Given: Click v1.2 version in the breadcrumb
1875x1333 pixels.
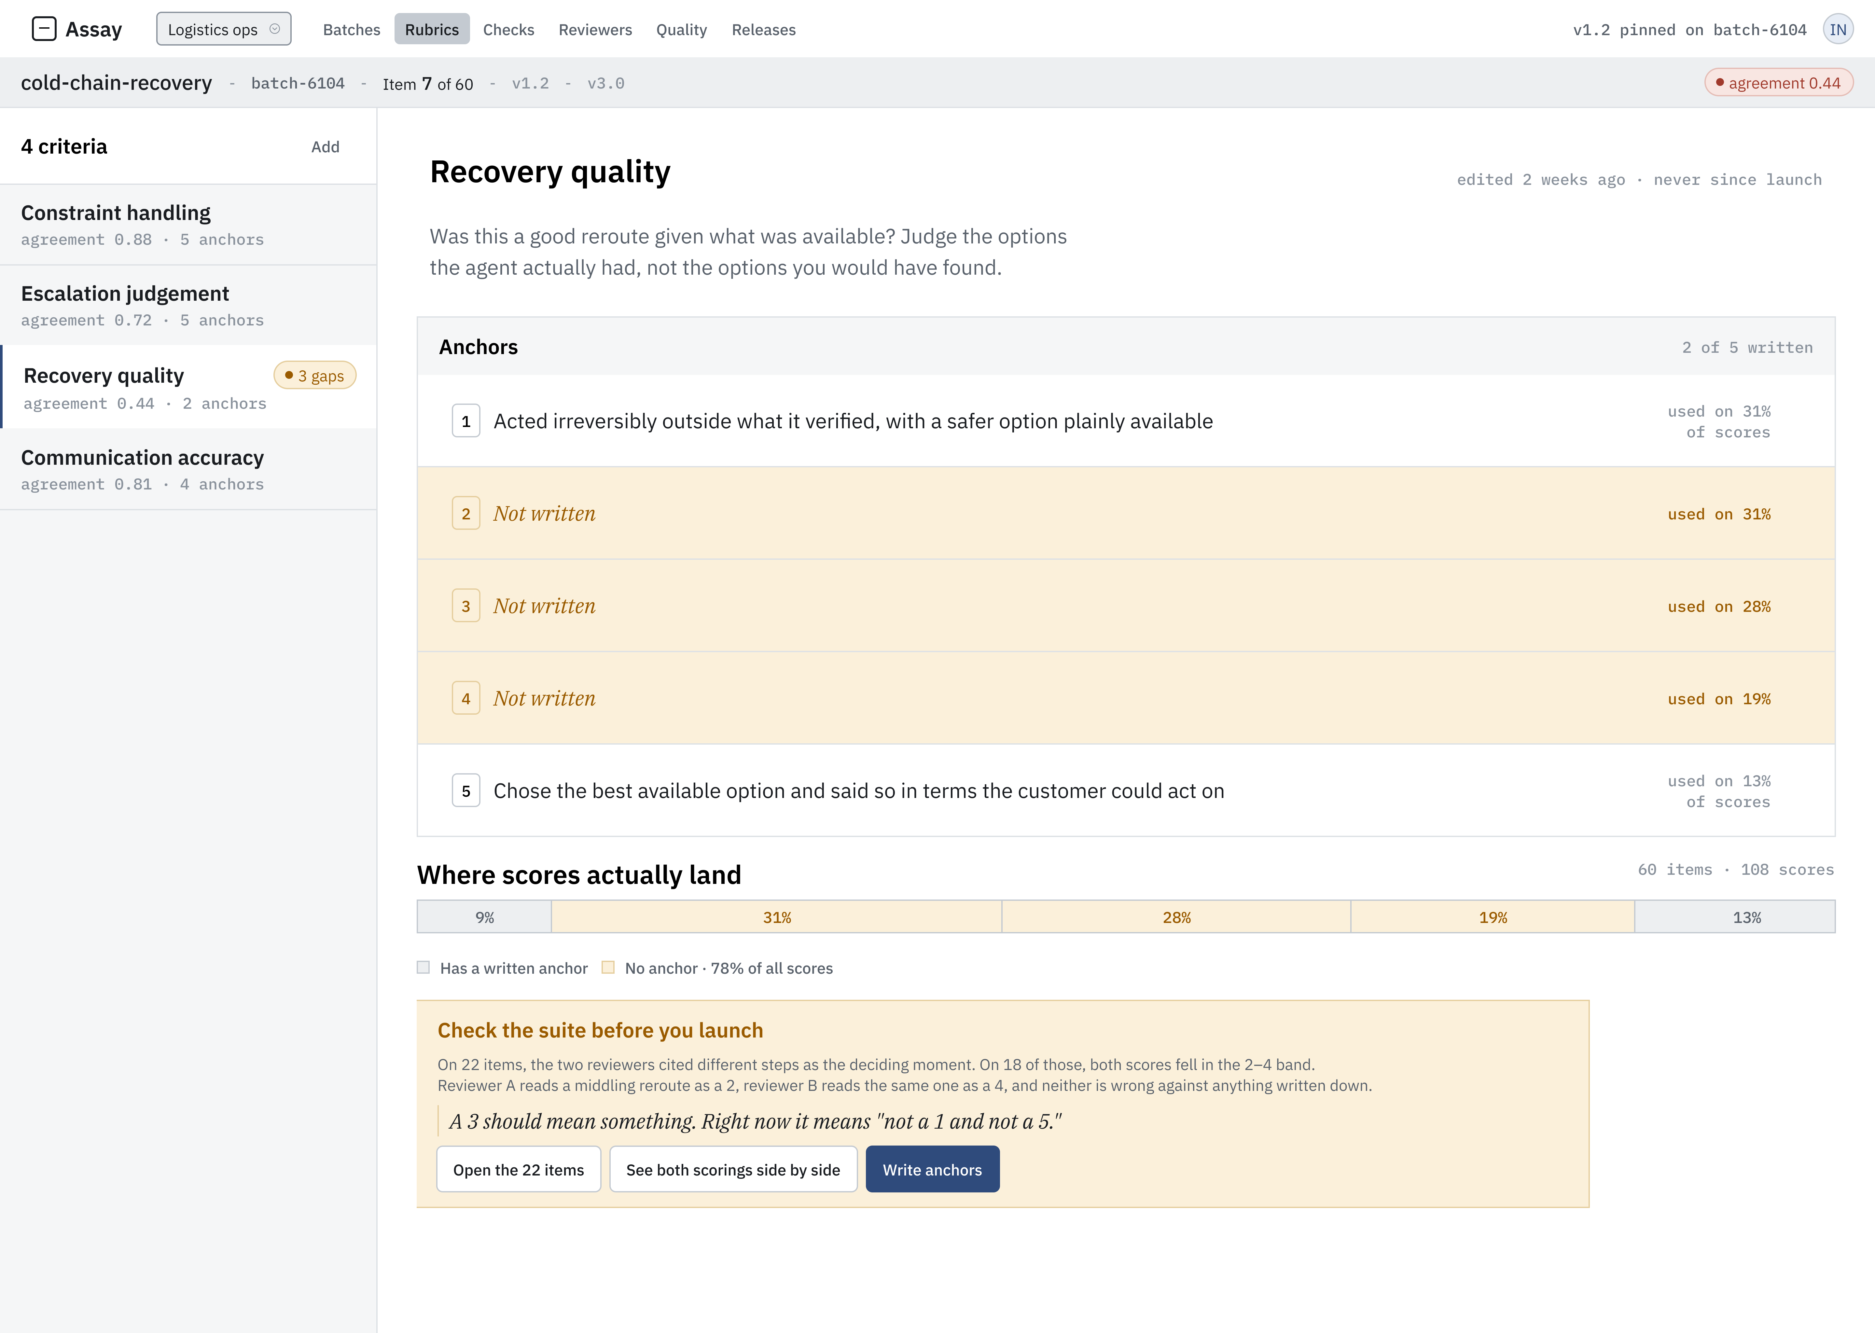Looking at the screenshot, I should tap(530, 83).
